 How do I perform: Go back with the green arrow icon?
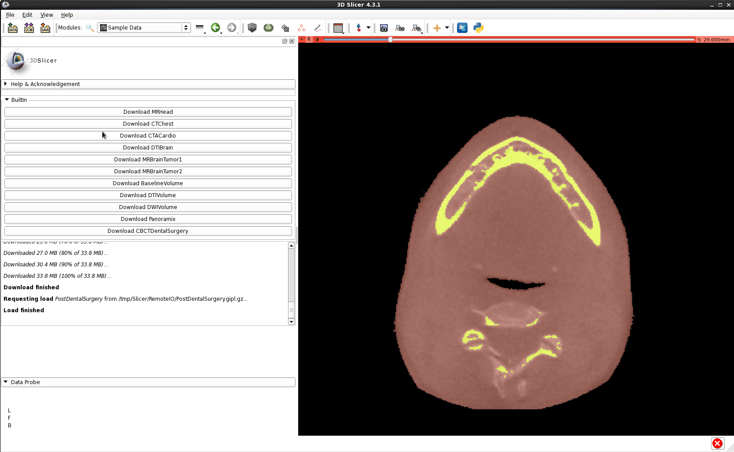[215, 28]
